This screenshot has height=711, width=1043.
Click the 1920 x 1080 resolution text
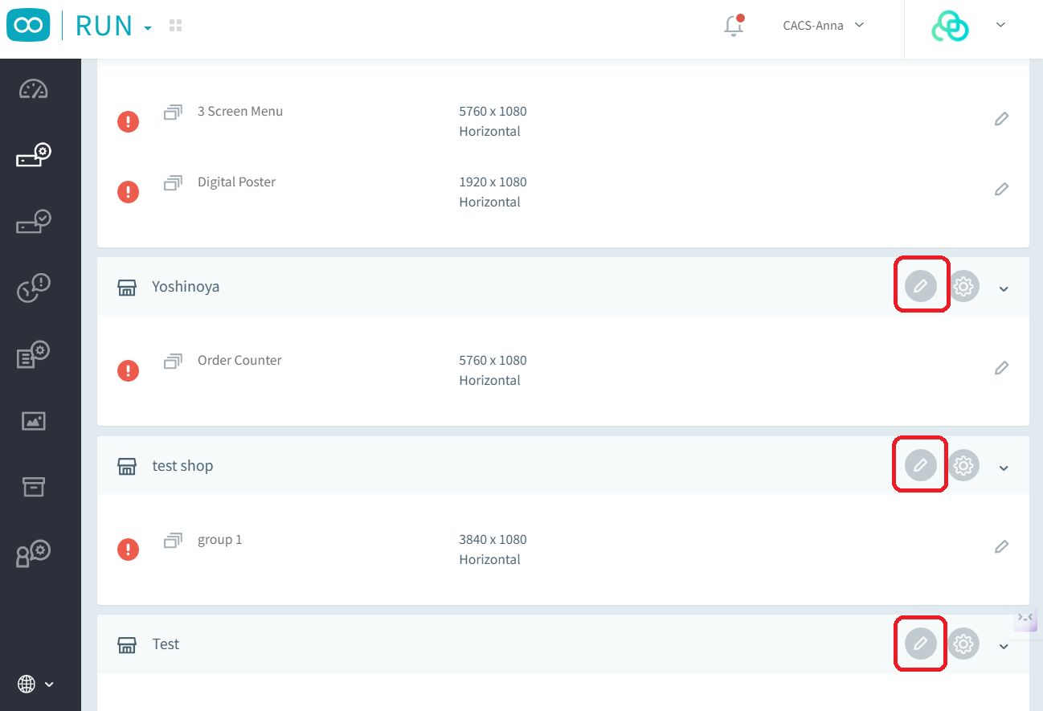coord(493,182)
